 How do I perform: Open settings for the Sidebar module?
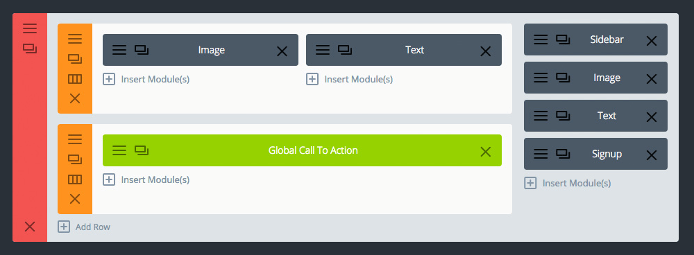(x=541, y=39)
